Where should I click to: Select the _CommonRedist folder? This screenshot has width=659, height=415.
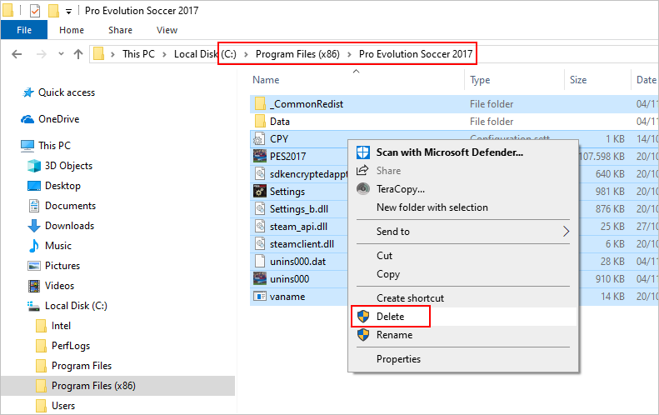coord(307,104)
